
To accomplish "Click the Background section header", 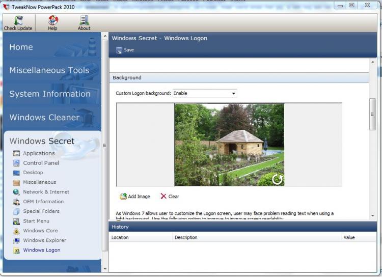I will tap(239, 78).
